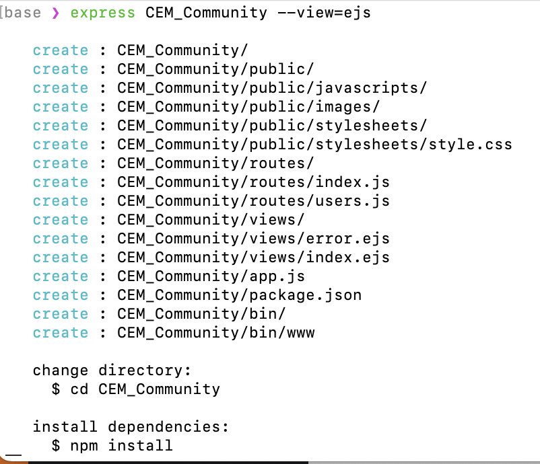Click the green express command word

pyautogui.click(x=103, y=13)
